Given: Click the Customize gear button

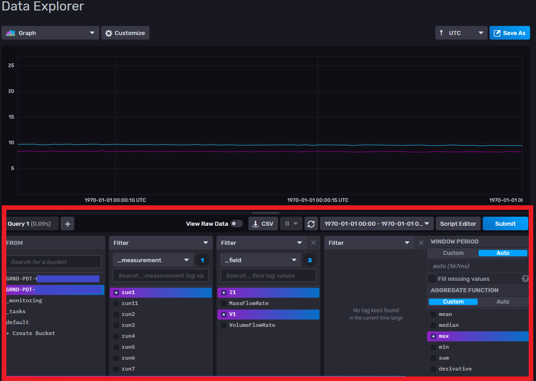Looking at the screenshot, I should tap(125, 33).
